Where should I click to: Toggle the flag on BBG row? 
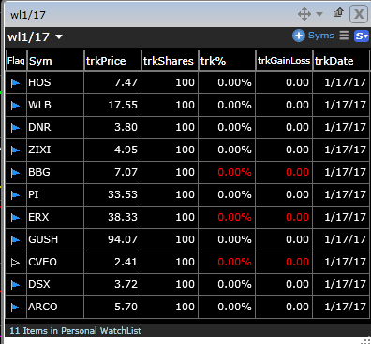point(15,173)
